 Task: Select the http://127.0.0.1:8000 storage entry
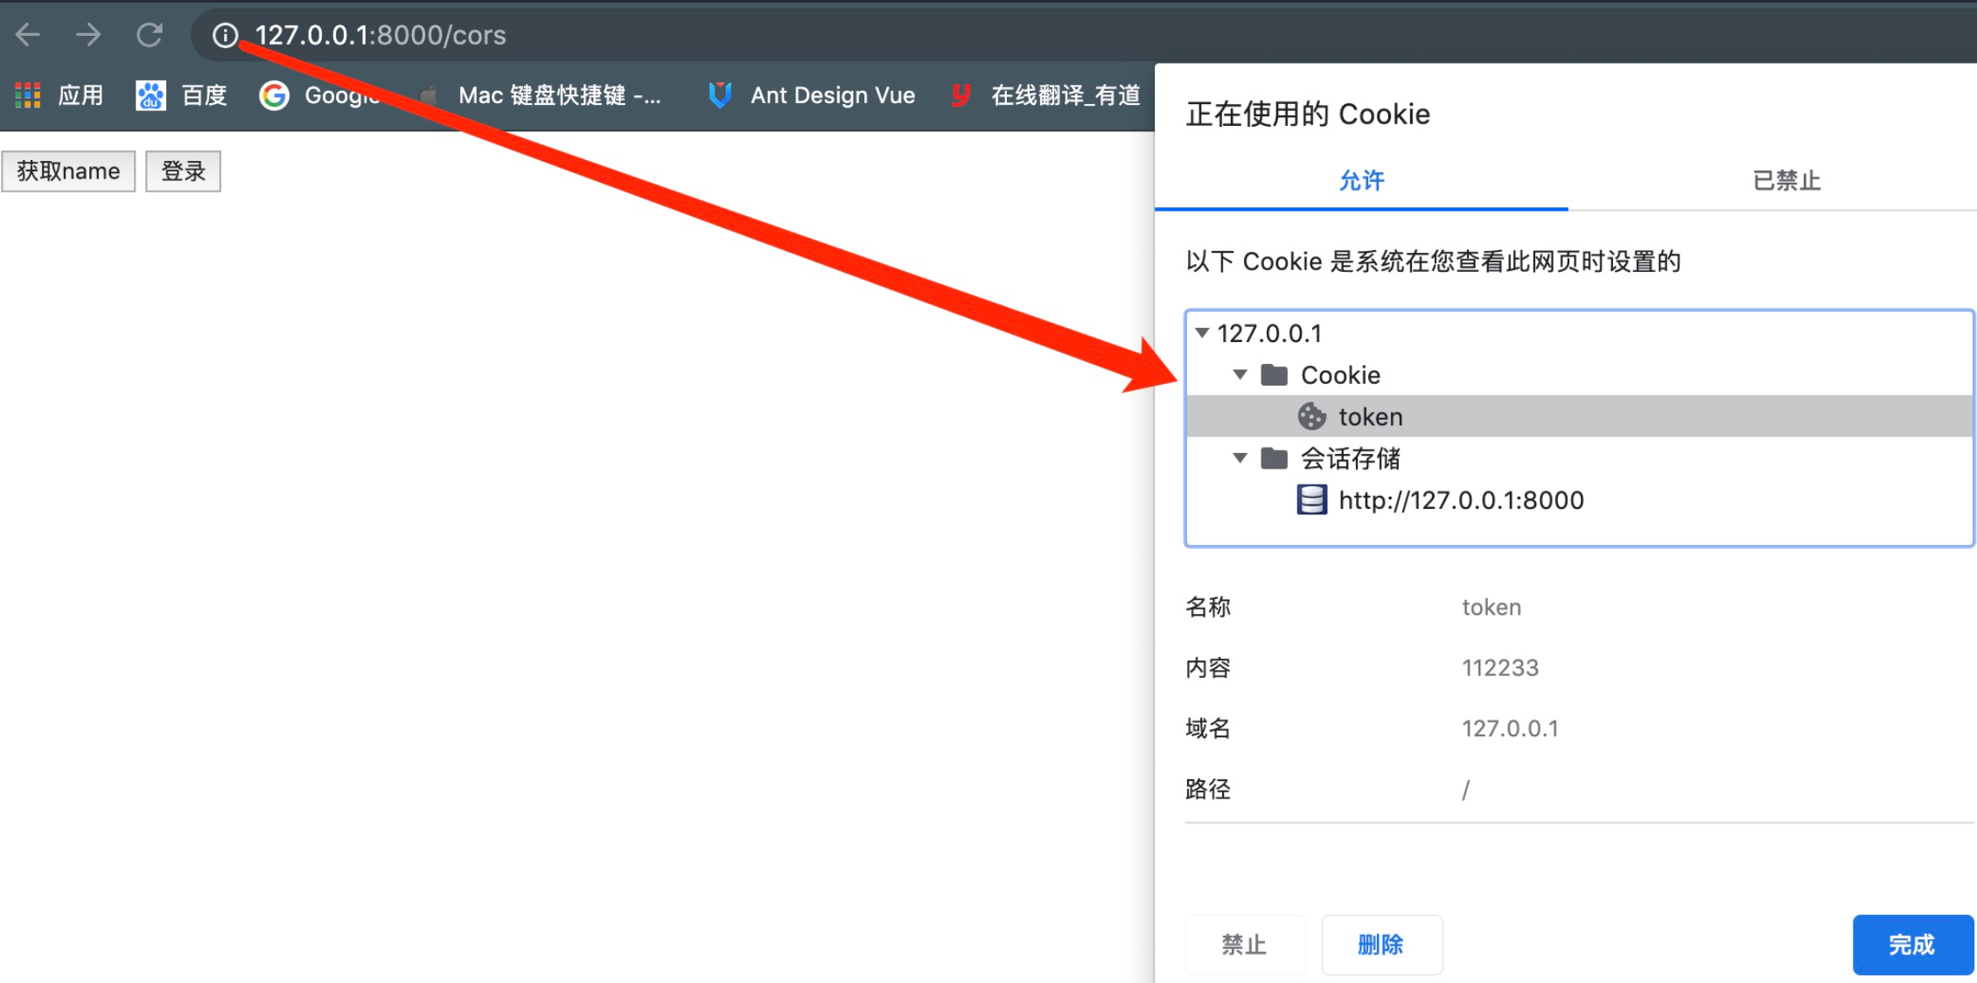(1460, 500)
